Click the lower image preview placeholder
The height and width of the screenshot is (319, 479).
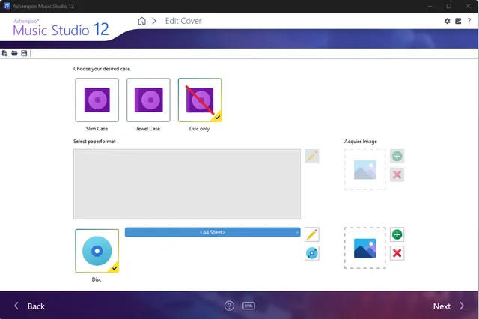(x=364, y=248)
